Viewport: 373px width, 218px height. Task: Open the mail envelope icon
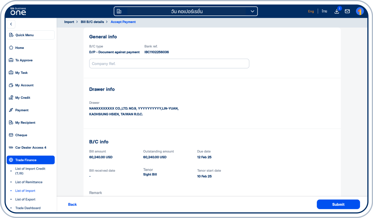pos(347,11)
